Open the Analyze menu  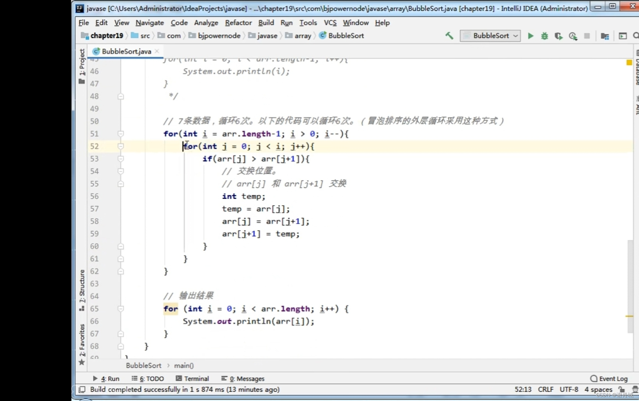click(x=206, y=23)
